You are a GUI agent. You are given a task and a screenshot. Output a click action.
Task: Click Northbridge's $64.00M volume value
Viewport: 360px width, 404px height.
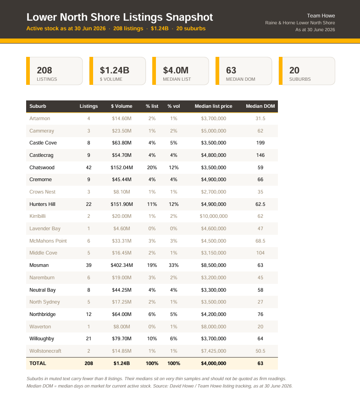click(122, 314)
